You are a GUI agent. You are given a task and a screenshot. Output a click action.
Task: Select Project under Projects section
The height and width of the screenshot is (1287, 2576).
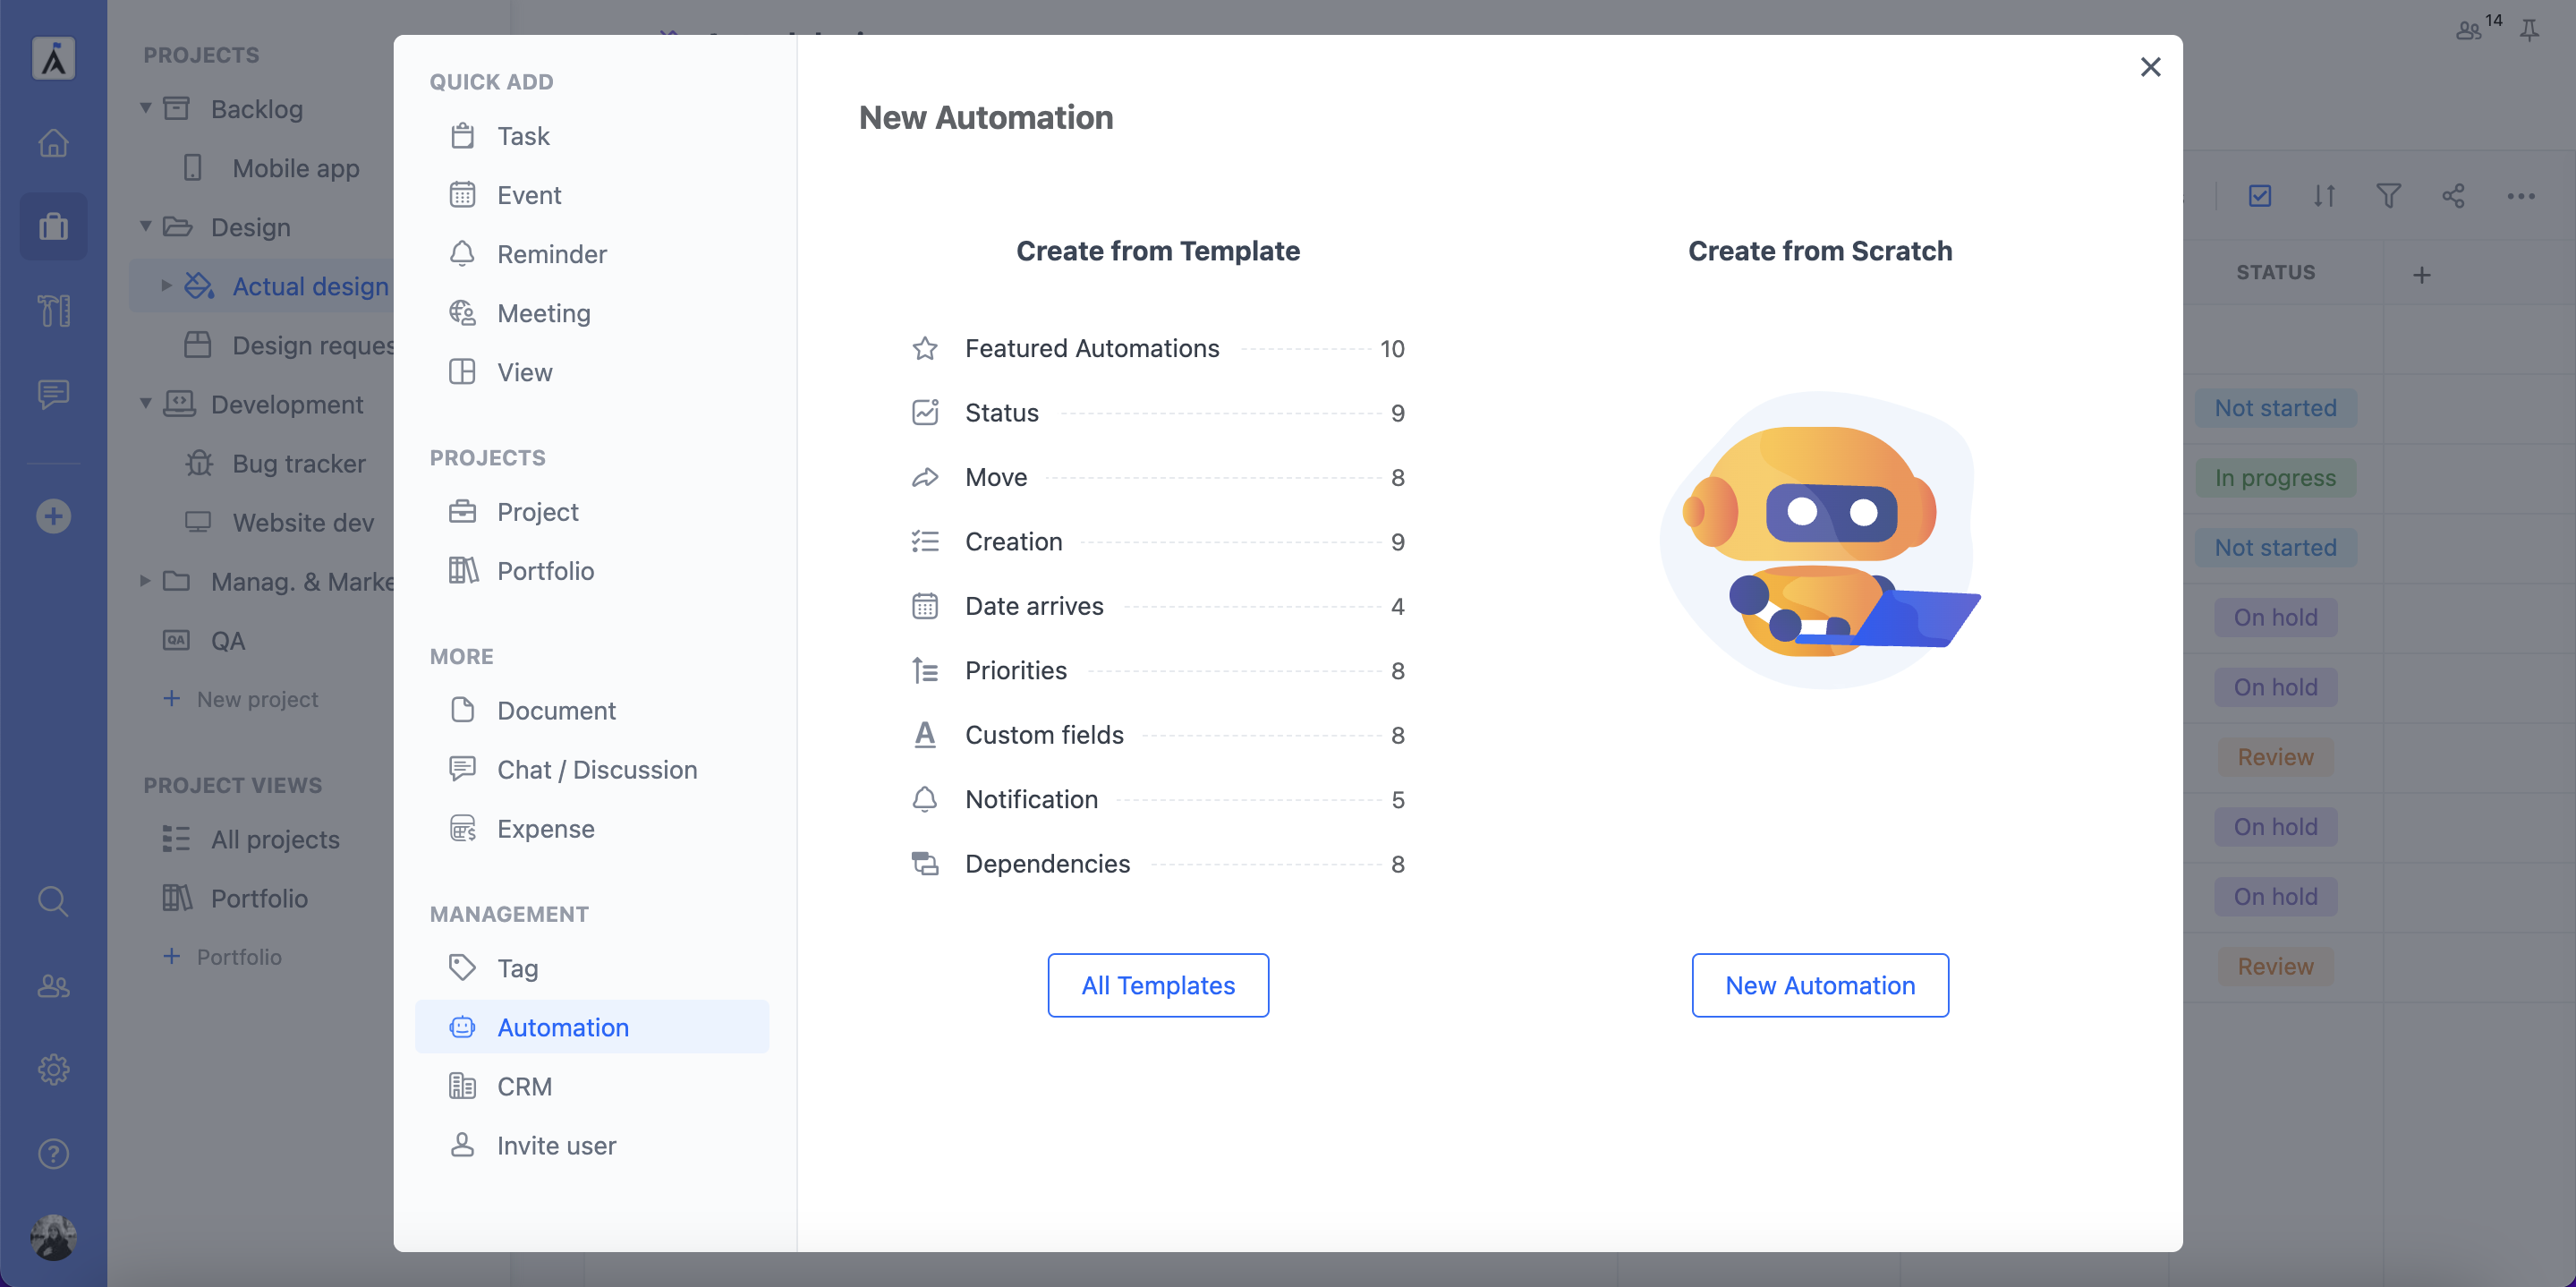(592, 512)
